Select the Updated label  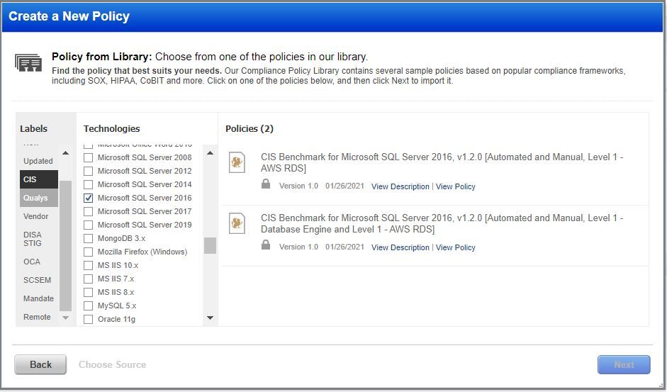(39, 161)
